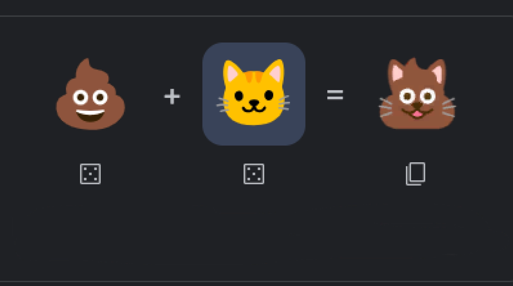Tap the dice below the cat emoji

254,174
